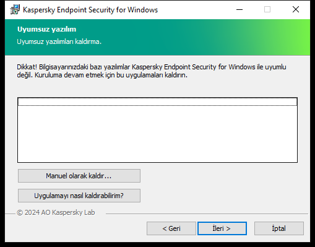Click the Dikkat! warning message text
The width and height of the screenshot is (315, 247).
pos(152,71)
